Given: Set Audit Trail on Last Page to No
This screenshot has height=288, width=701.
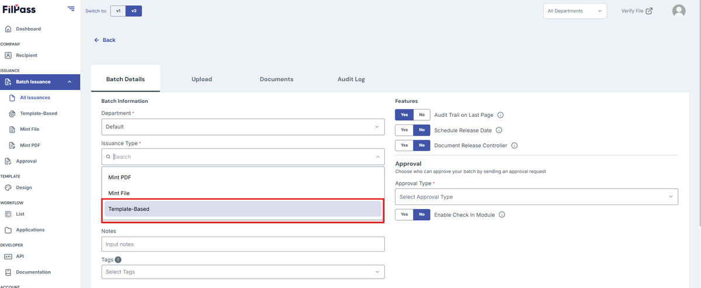Looking at the screenshot, I should pos(422,114).
